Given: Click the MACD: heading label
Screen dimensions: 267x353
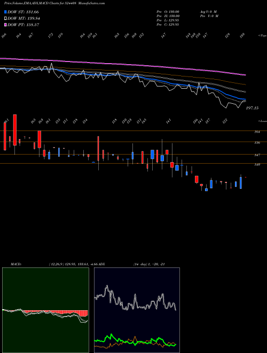Looking at the screenshot, I should (x=16, y=264).
